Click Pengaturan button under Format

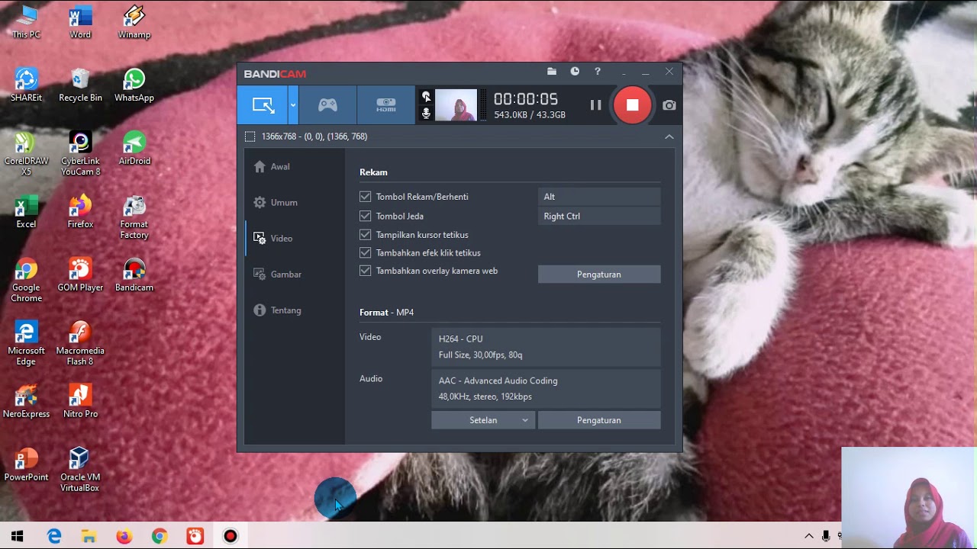599,420
